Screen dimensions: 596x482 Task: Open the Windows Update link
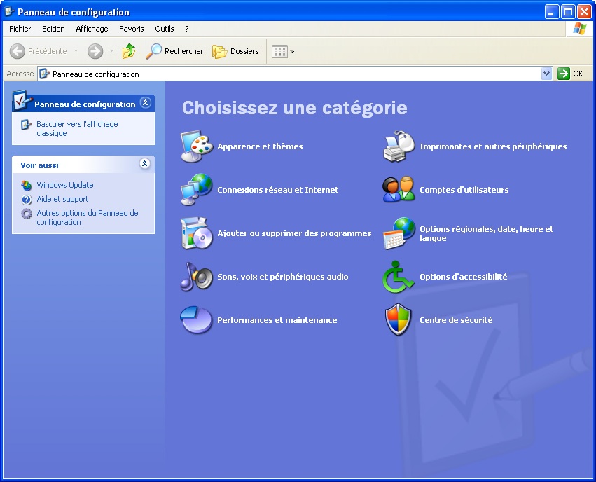(x=64, y=185)
